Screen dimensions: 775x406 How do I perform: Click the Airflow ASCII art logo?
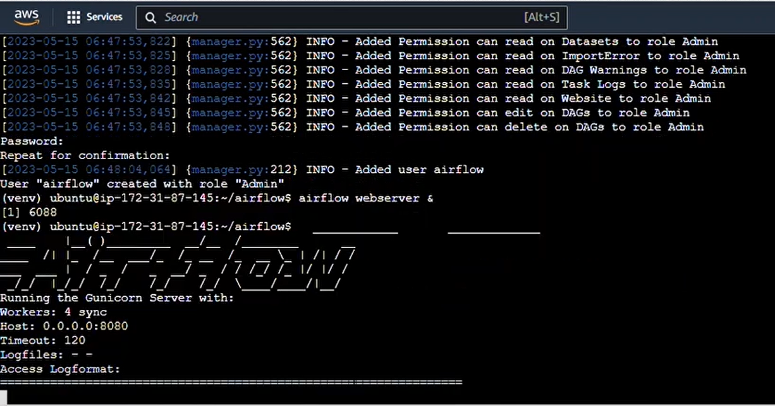pos(177,262)
